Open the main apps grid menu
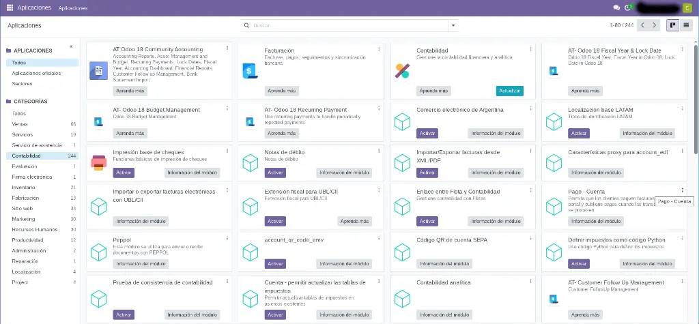The width and height of the screenshot is (699, 324). tap(10, 8)
